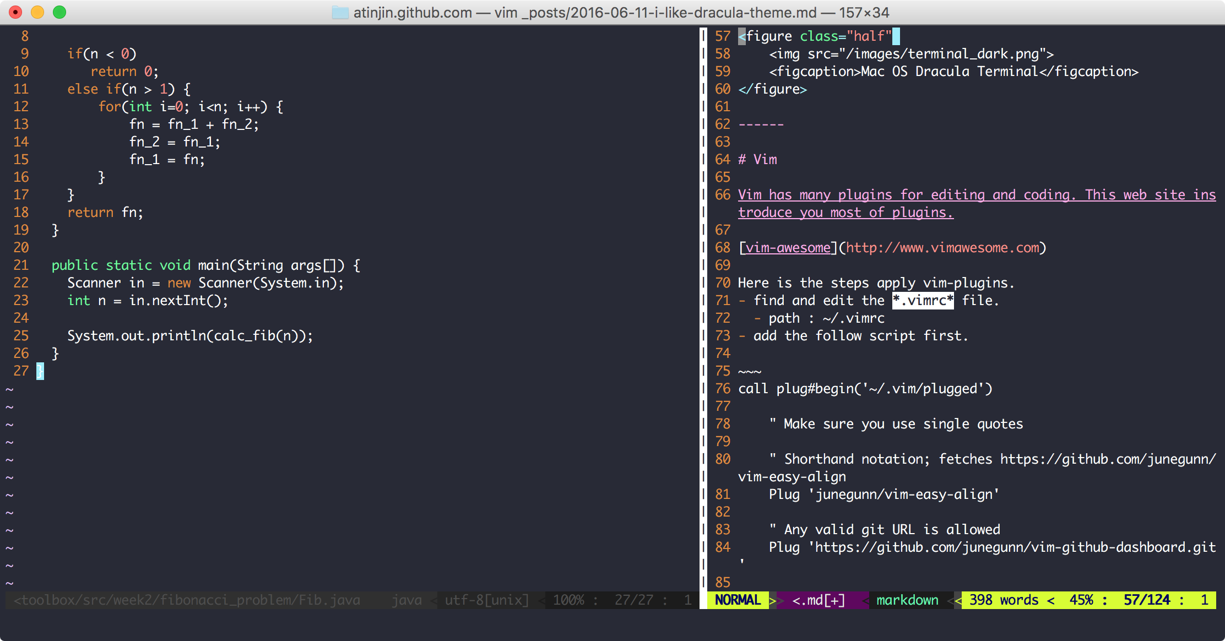Viewport: 1225px width, 641px height.
Task: Click the highlighted '*.vimrc*' text
Action: pos(923,300)
